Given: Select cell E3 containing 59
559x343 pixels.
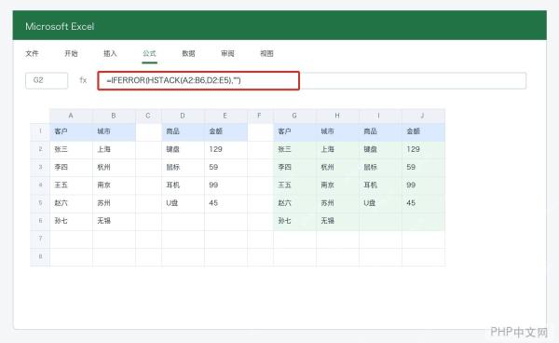Looking at the screenshot, I should click(225, 167).
